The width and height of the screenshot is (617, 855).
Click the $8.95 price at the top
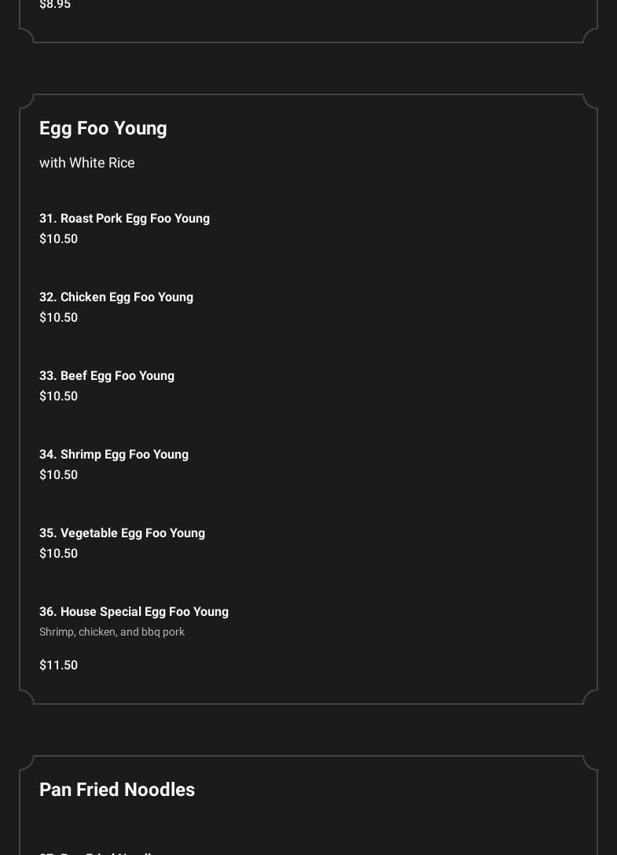(55, 5)
